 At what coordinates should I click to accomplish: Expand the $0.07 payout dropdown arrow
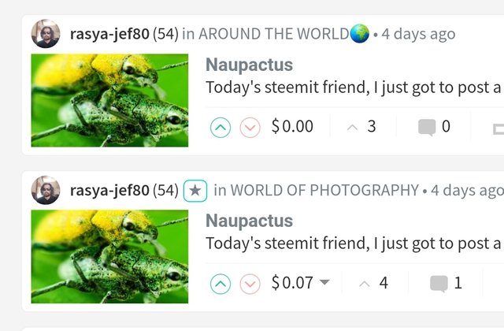point(324,282)
